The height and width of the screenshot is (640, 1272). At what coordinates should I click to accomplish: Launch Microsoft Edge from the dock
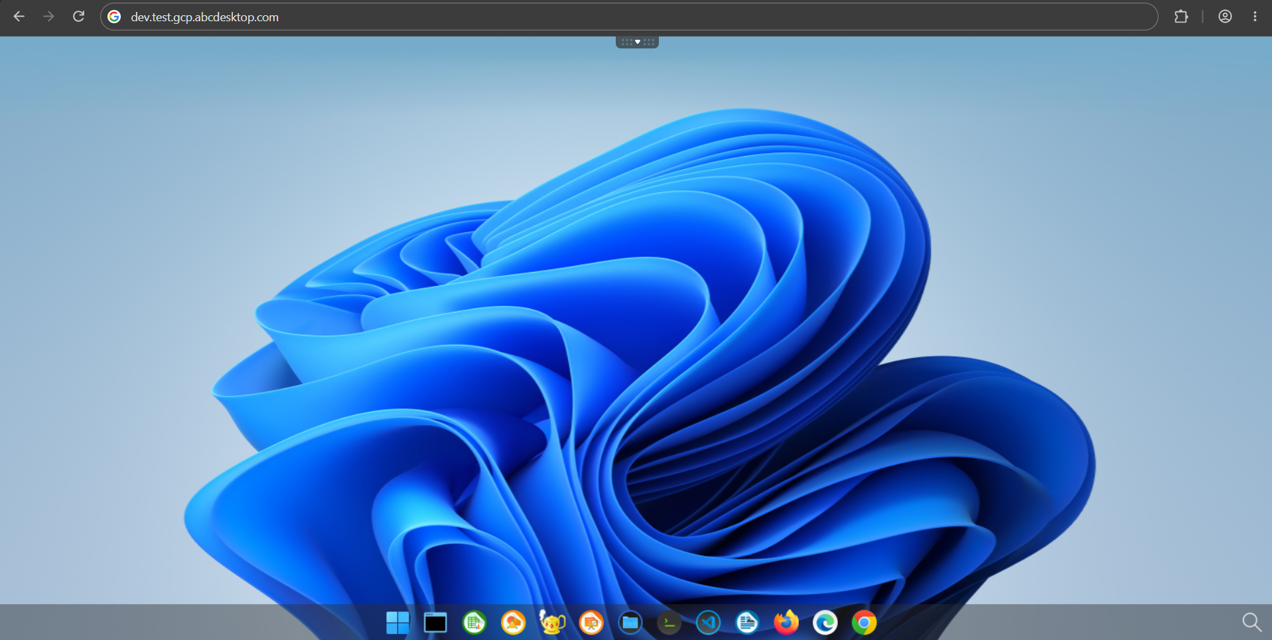click(825, 623)
